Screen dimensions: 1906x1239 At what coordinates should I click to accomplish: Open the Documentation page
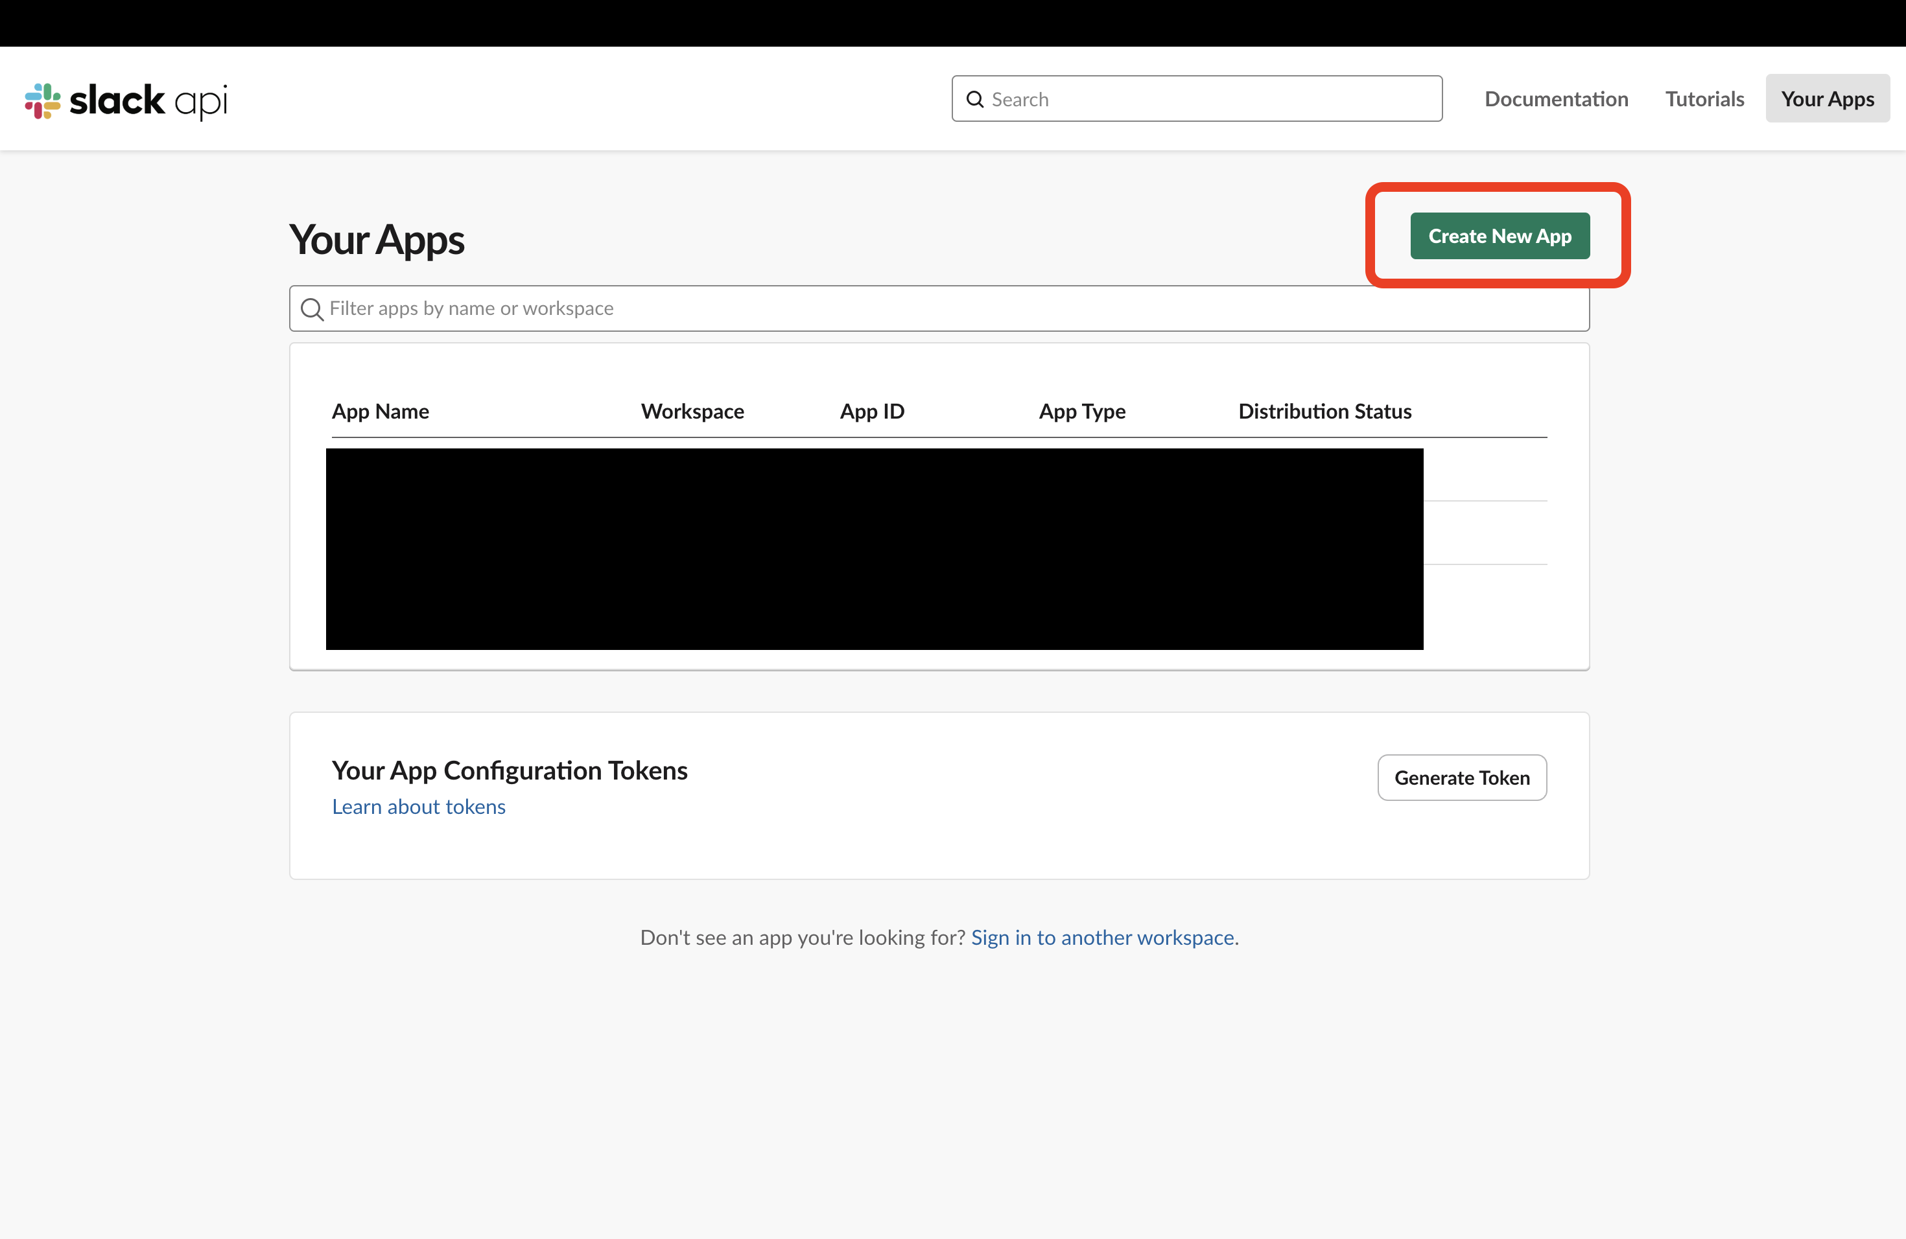click(1556, 98)
